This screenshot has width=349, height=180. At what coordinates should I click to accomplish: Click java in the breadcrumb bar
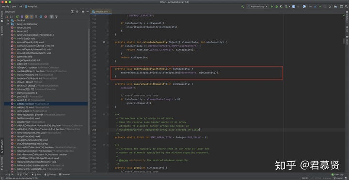click(14, 7)
